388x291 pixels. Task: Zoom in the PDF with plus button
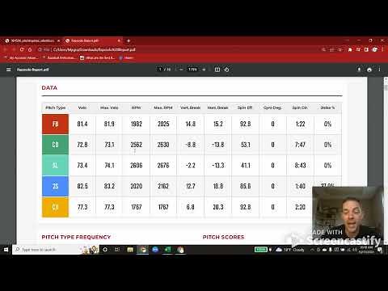coord(204,70)
